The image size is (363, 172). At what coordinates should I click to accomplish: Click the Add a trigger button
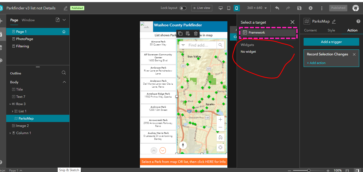tap(331, 42)
